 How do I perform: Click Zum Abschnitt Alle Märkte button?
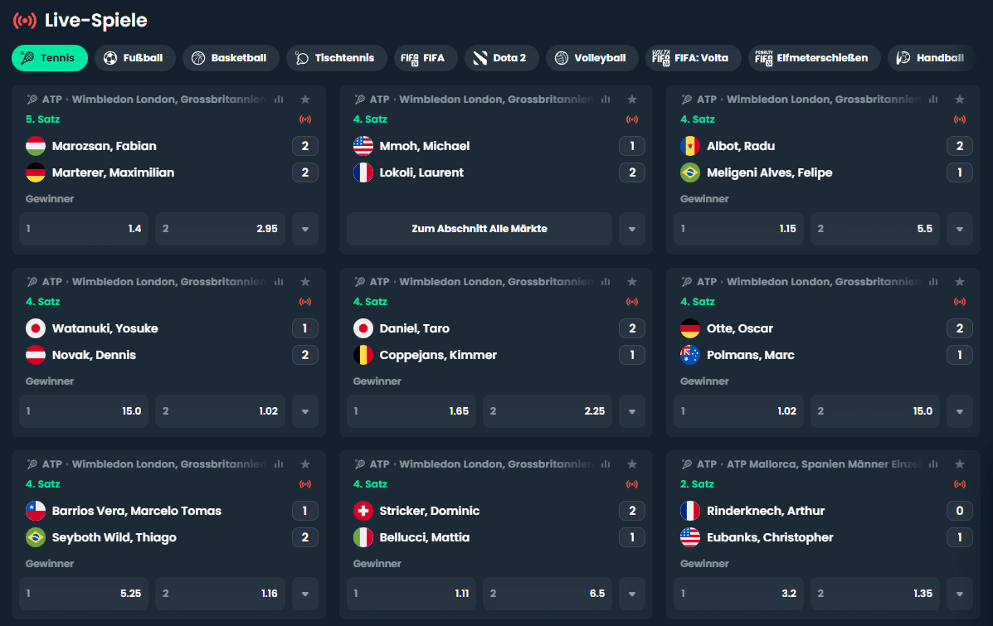[479, 229]
